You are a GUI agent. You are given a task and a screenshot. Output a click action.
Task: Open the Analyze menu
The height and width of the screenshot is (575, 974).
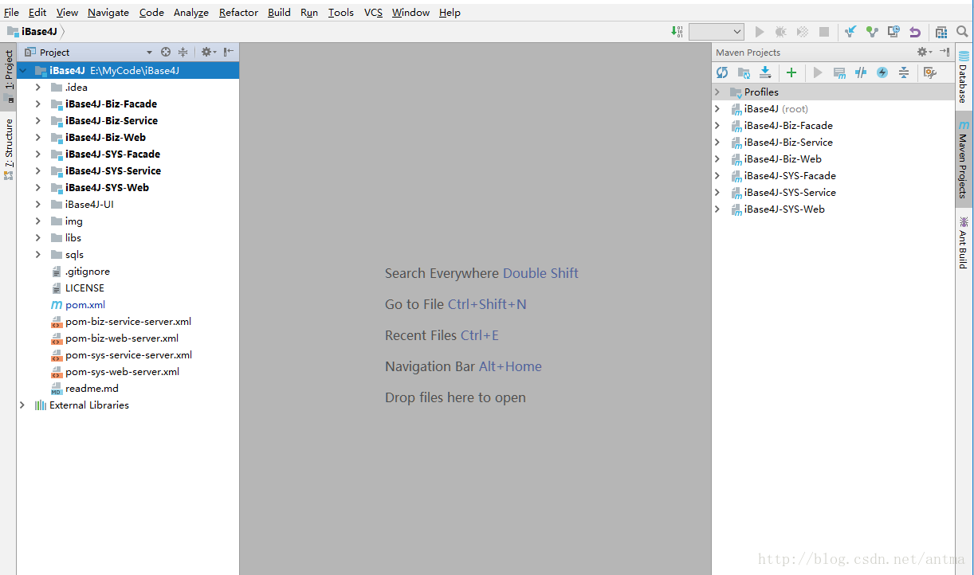pyautogui.click(x=191, y=12)
